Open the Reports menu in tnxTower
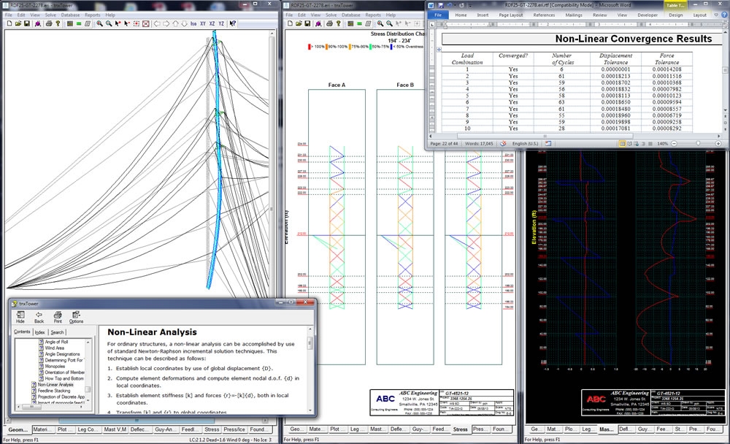 coord(91,14)
